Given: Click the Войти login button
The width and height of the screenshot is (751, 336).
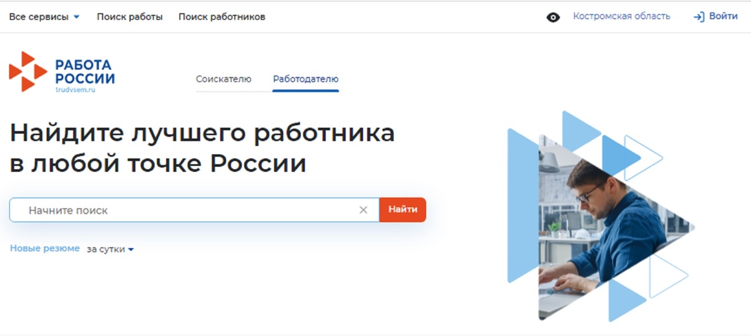Looking at the screenshot, I should pyautogui.click(x=715, y=16).
